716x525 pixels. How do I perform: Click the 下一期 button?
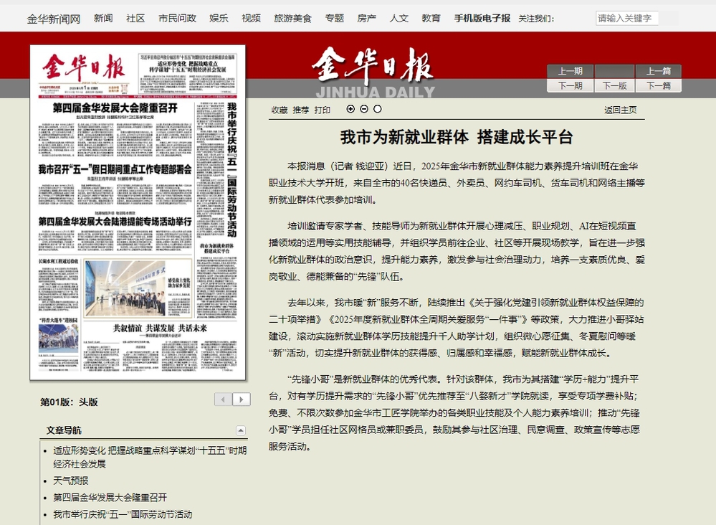[570, 85]
